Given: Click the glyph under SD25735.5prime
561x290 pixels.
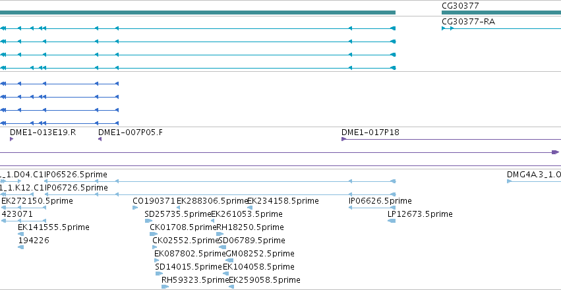Looking at the screenshot, I should point(148,221).
